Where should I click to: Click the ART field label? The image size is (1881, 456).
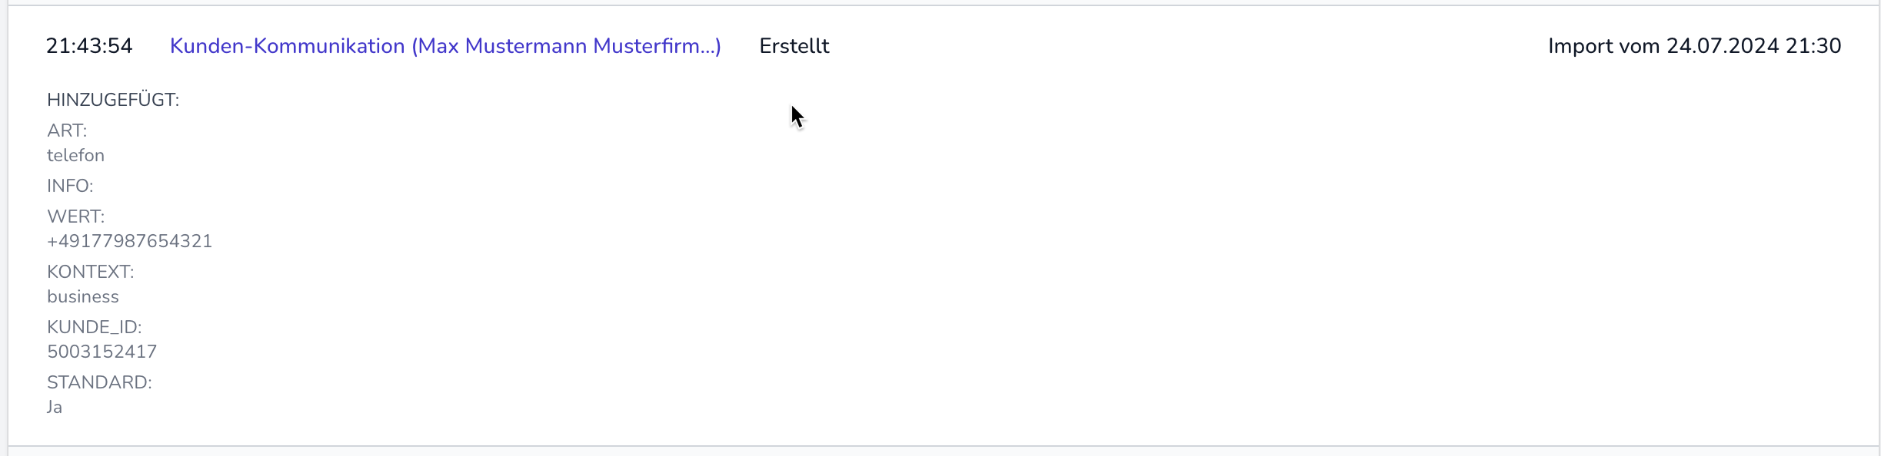[67, 131]
